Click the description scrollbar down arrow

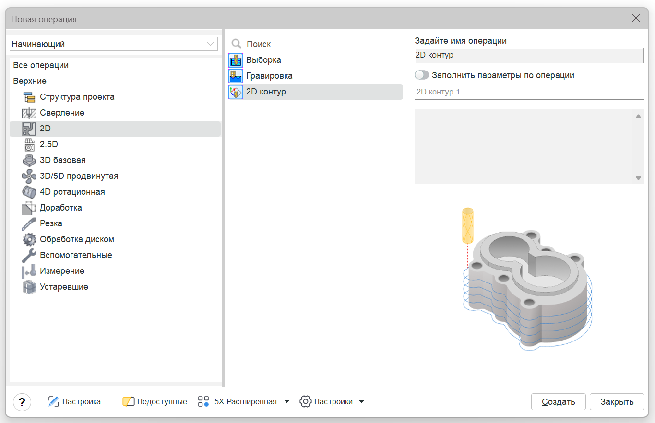pyautogui.click(x=638, y=178)
